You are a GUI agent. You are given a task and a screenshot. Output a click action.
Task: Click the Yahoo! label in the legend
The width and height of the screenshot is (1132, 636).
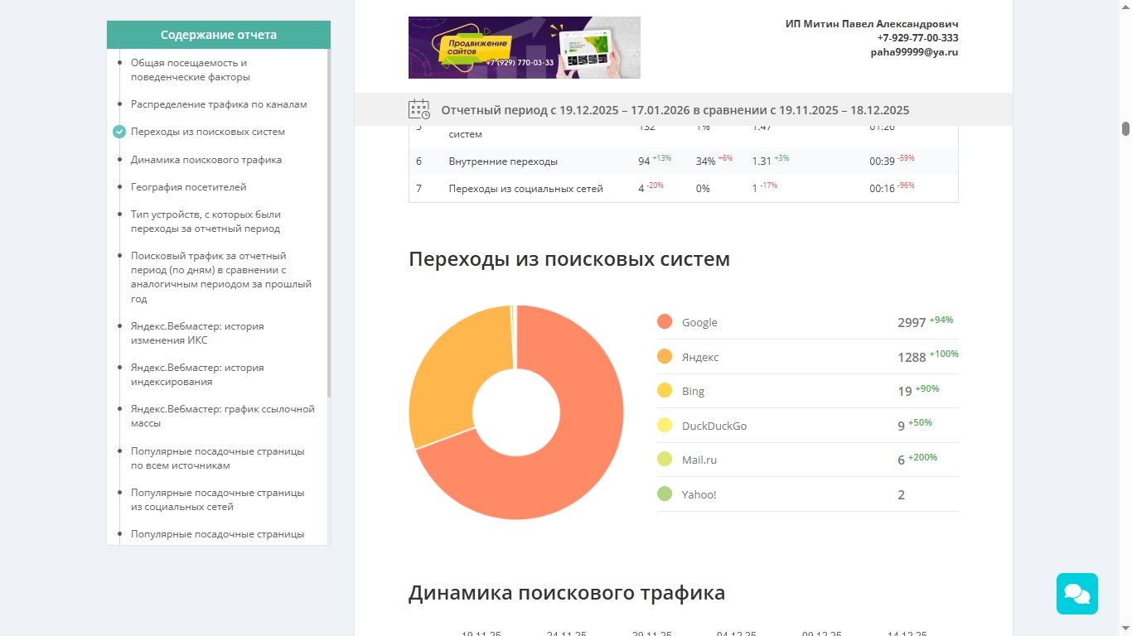699,494
